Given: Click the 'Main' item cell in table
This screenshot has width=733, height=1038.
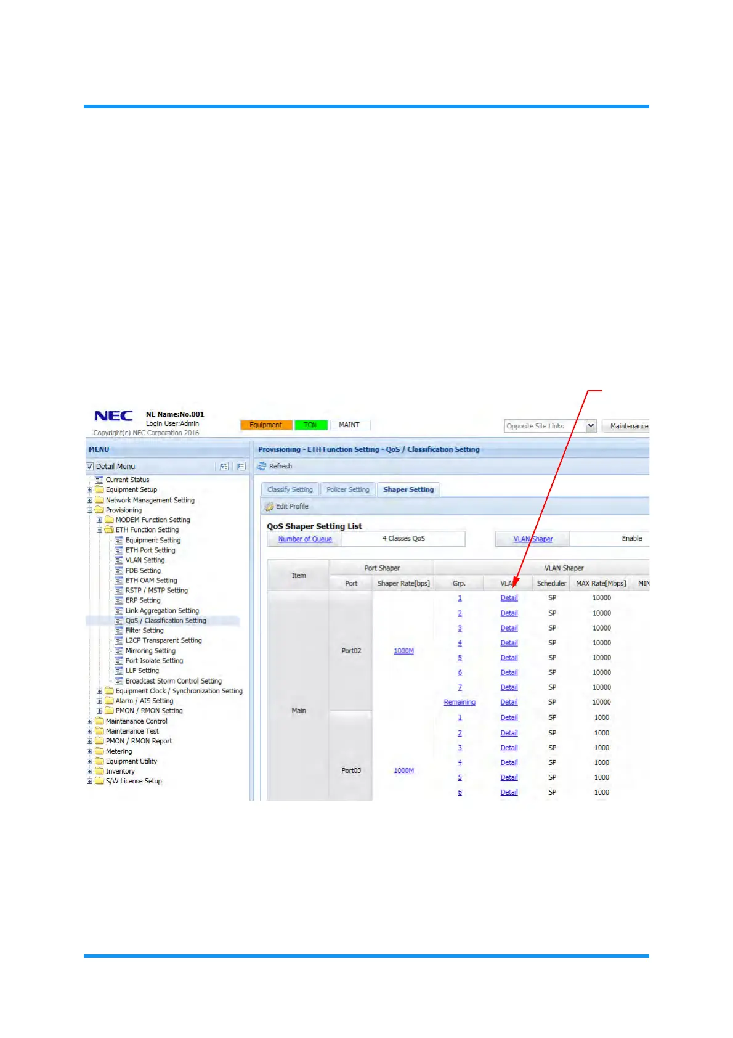Looking at the screenshot, I should click(299, 695).
